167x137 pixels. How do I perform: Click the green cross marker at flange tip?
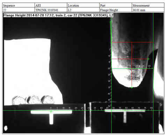tap(132, 87)
